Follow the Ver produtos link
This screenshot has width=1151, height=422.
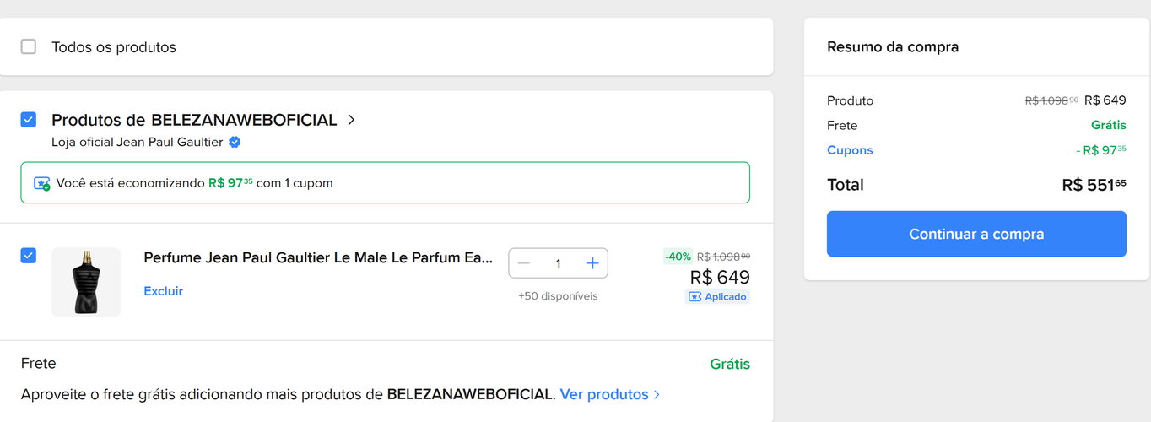click(x=603, y=394)
